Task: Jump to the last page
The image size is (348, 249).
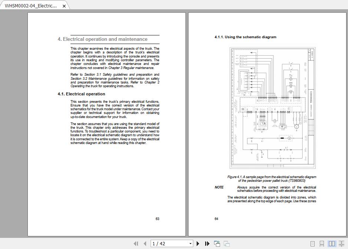Action: tap(207, 244)
